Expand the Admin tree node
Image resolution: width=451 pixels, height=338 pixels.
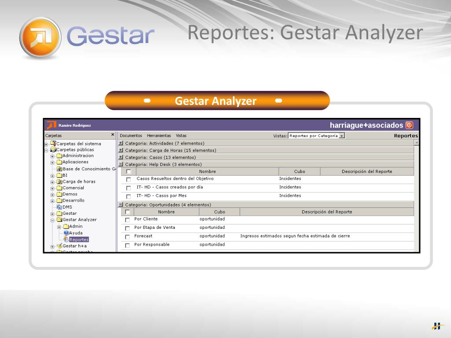(59, 228)
